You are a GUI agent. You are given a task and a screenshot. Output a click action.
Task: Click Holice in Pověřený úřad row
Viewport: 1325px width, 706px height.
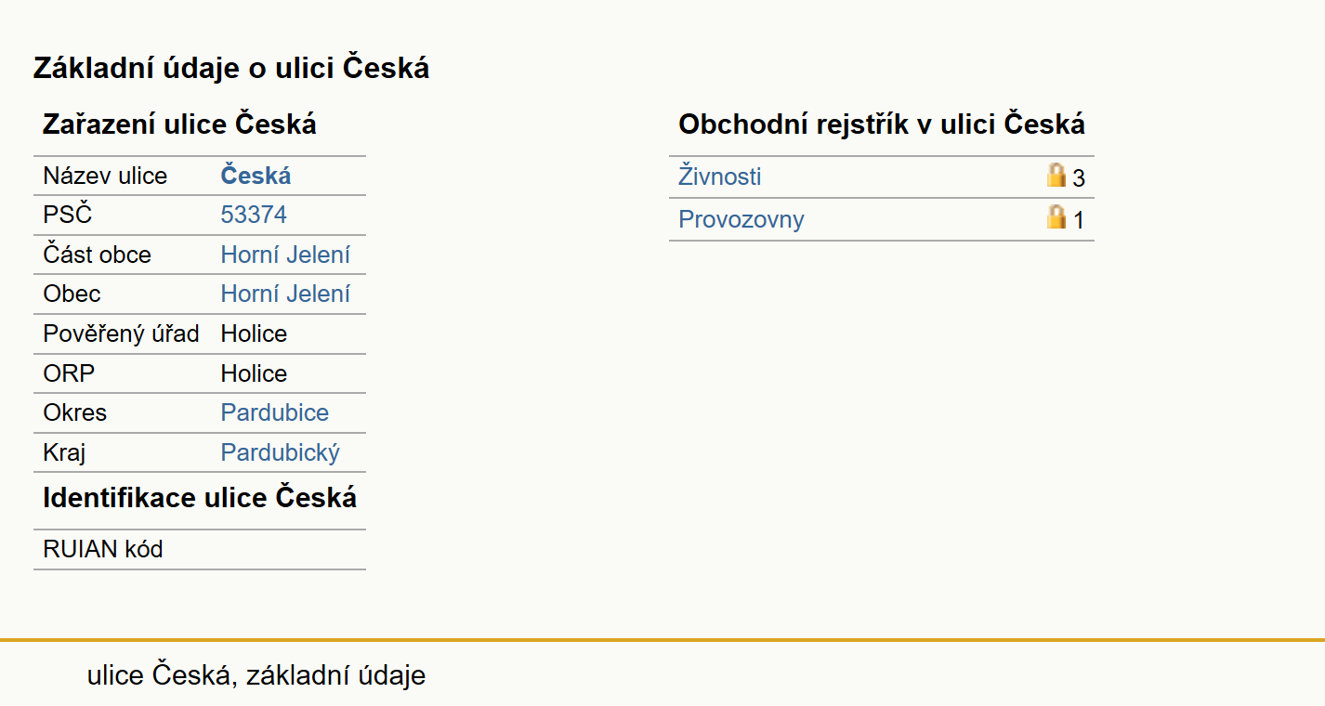[254, 333]
